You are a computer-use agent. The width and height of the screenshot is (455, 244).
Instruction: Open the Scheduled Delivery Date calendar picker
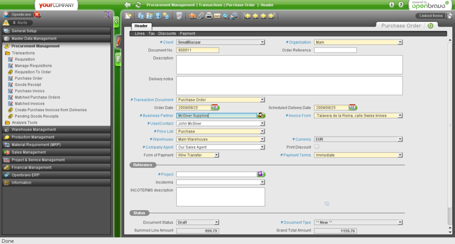click(x=352, y=107)
